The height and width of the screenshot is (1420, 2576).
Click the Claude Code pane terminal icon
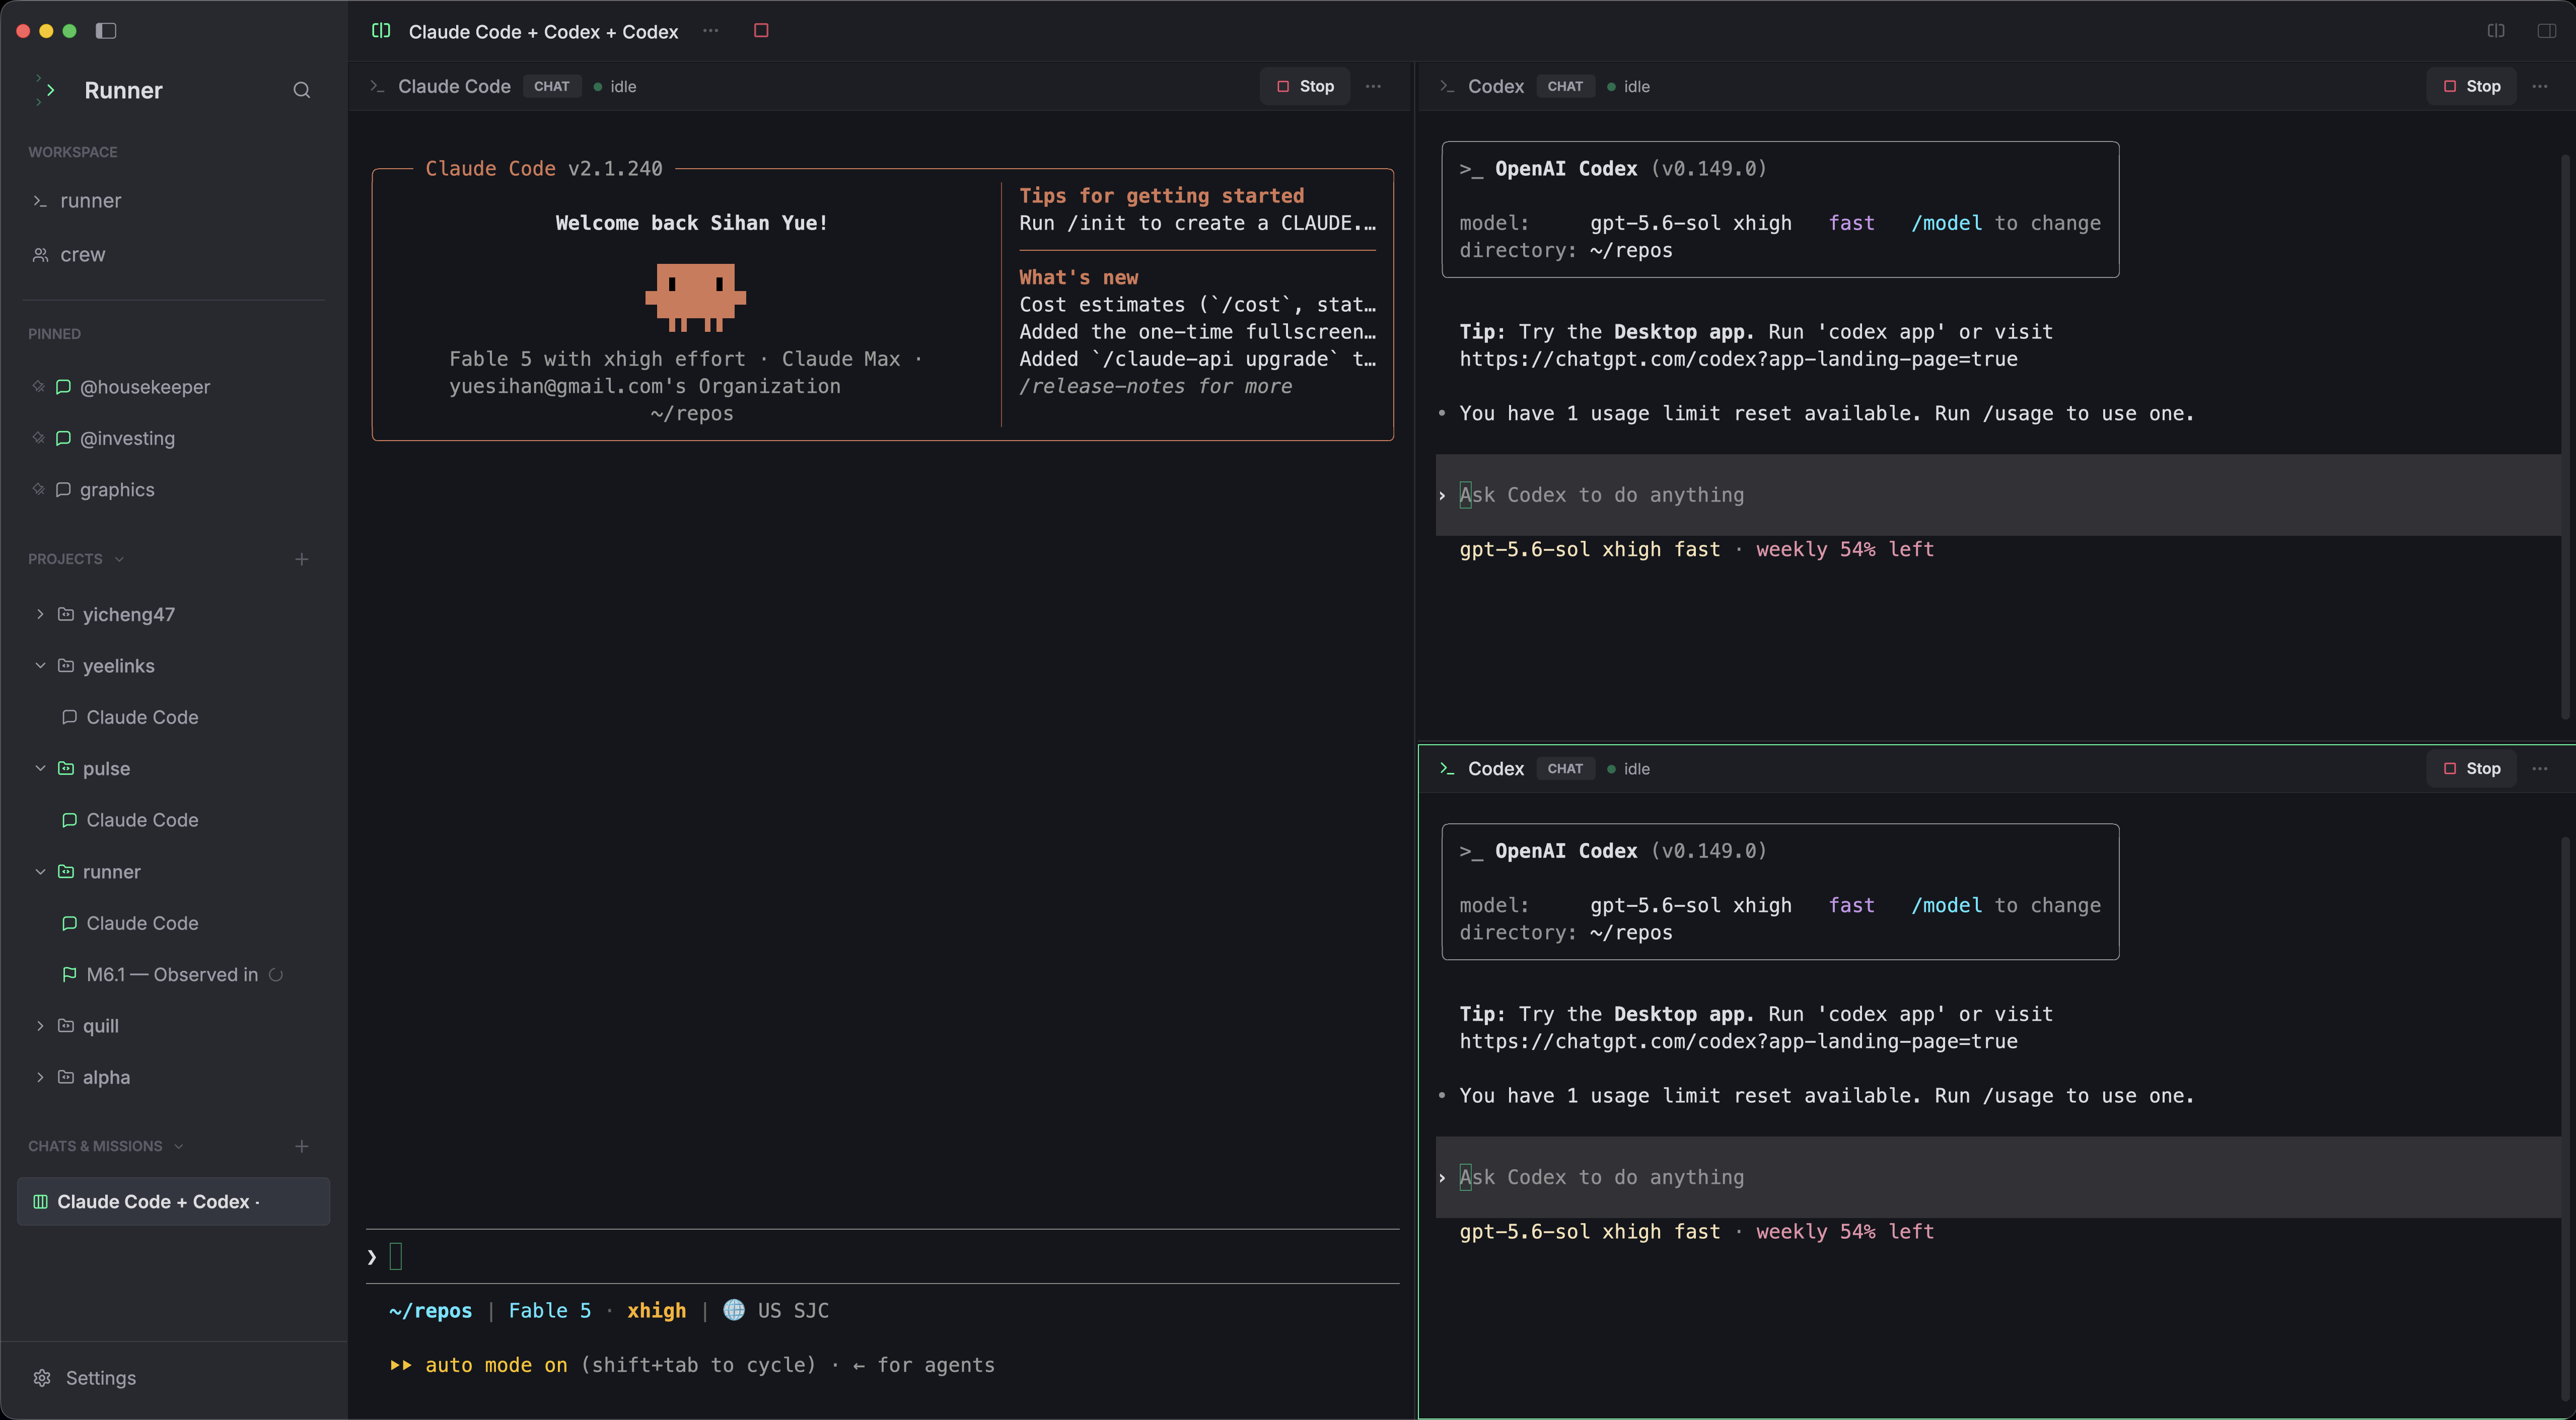pos(377,87)
